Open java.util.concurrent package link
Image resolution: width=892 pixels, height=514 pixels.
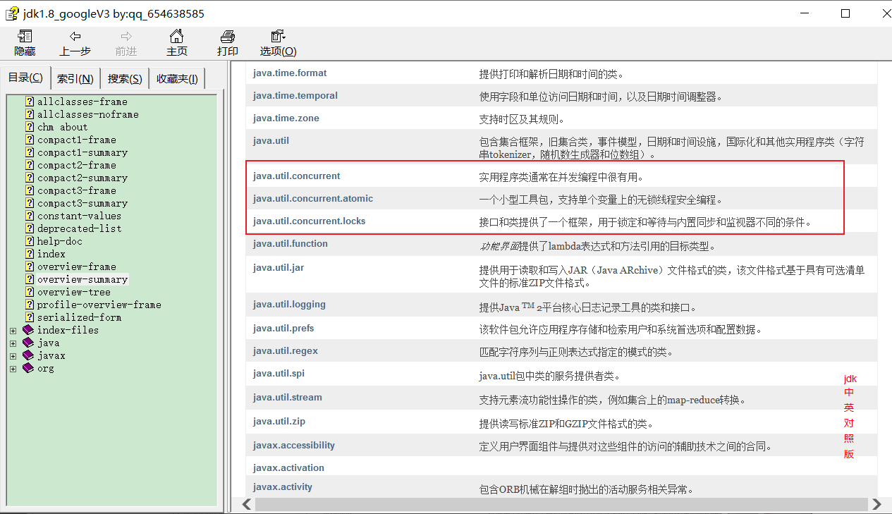(296, 176)
